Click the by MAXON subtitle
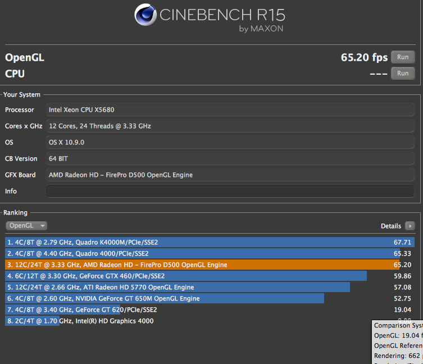The width and height of the screenshot is (423, 364). pos(261,29)
